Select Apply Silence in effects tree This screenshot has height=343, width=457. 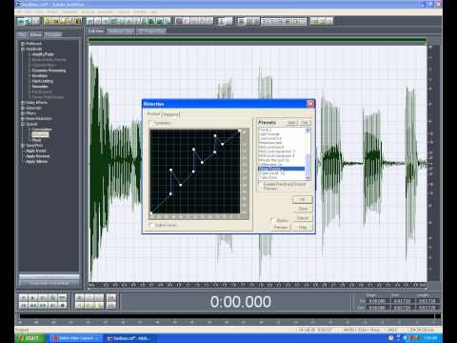tap(36, 161)
